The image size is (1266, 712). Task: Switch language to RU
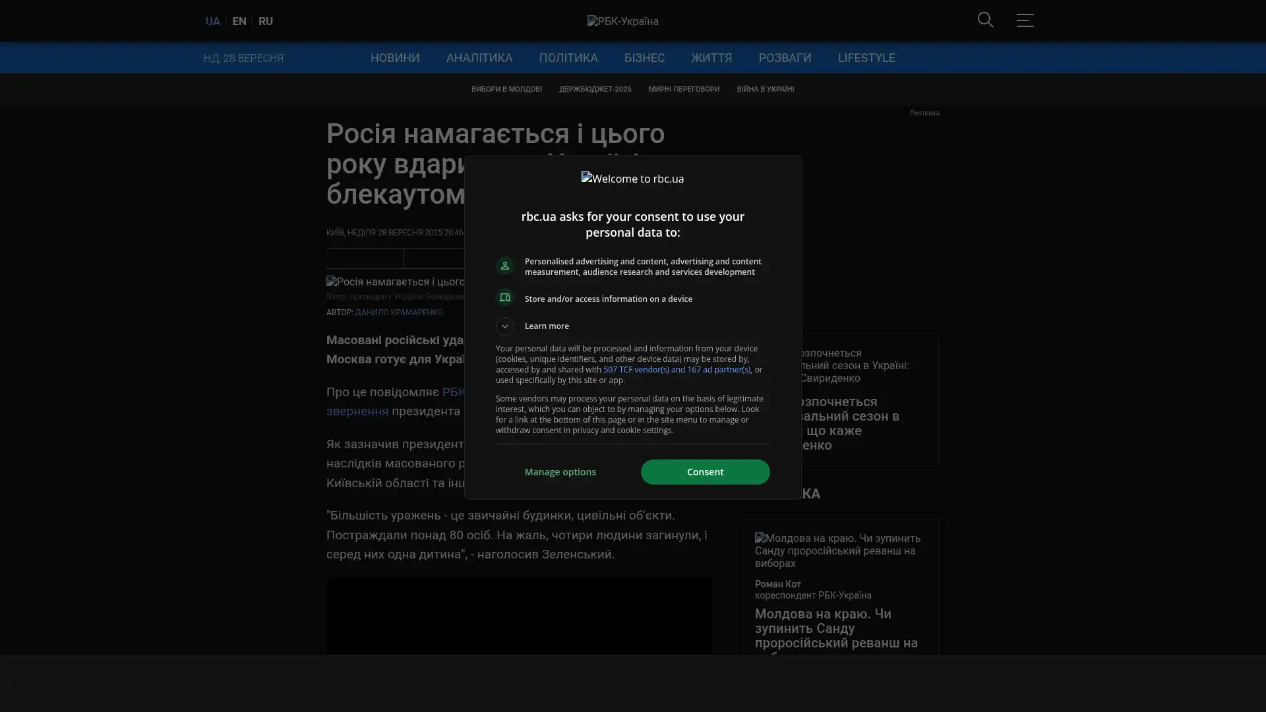pyautogui.click(x=265, y=21)
